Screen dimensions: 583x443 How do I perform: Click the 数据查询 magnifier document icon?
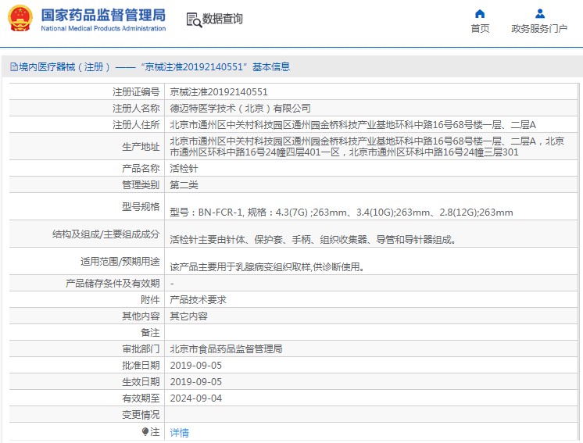(x=193, y=20)
